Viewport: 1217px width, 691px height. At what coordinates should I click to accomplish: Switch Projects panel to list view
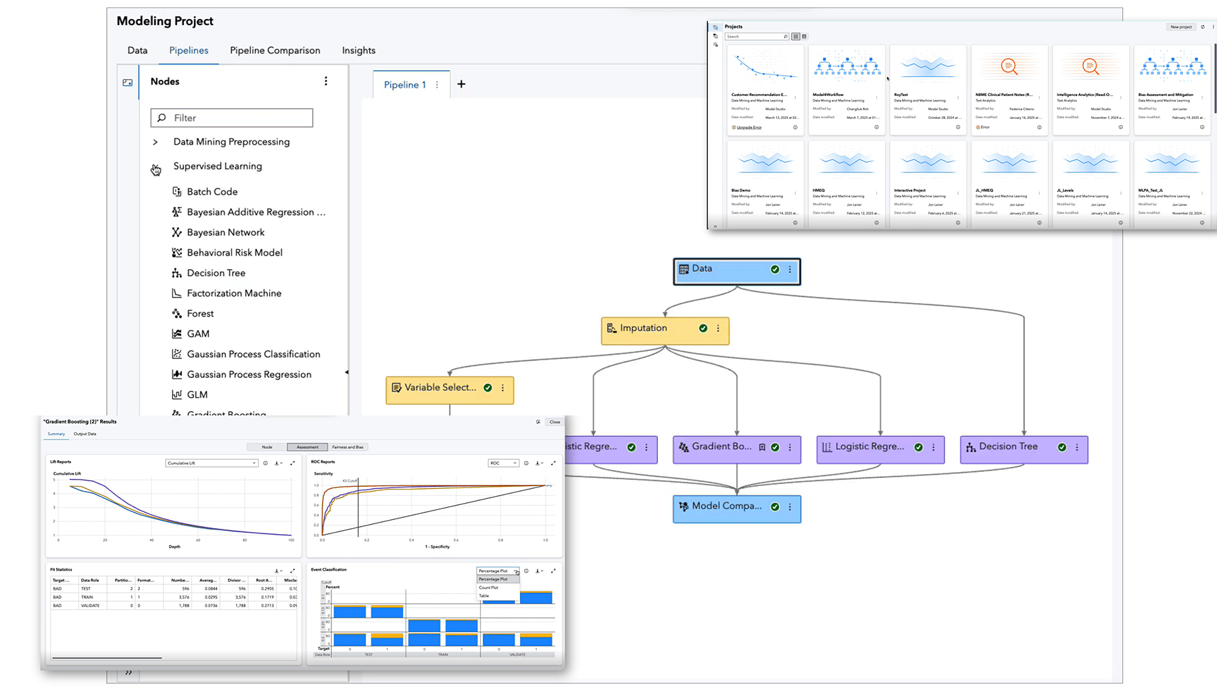804,36
